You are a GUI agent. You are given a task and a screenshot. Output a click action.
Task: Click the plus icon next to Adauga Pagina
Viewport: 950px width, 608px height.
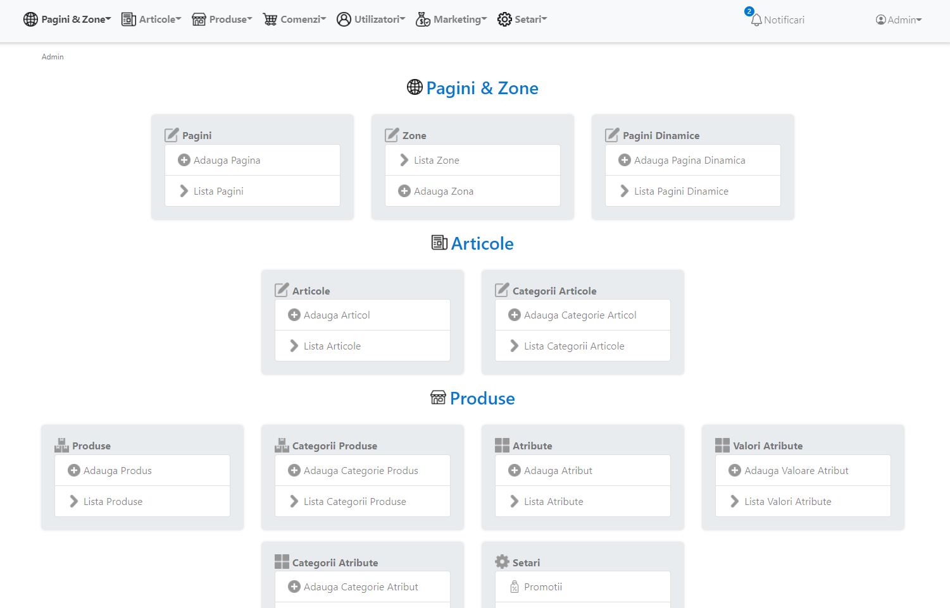tap(184, 160)
